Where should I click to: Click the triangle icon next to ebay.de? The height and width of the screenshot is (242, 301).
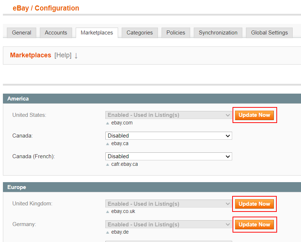click(108, 232)
